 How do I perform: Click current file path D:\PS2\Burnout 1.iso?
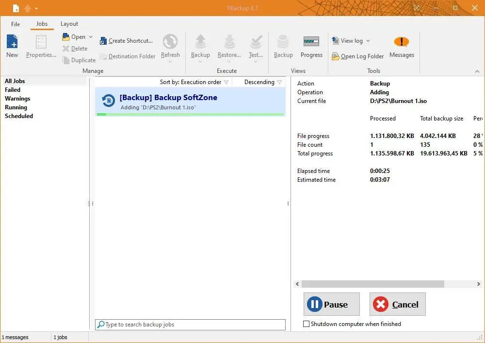coord(398,101)
